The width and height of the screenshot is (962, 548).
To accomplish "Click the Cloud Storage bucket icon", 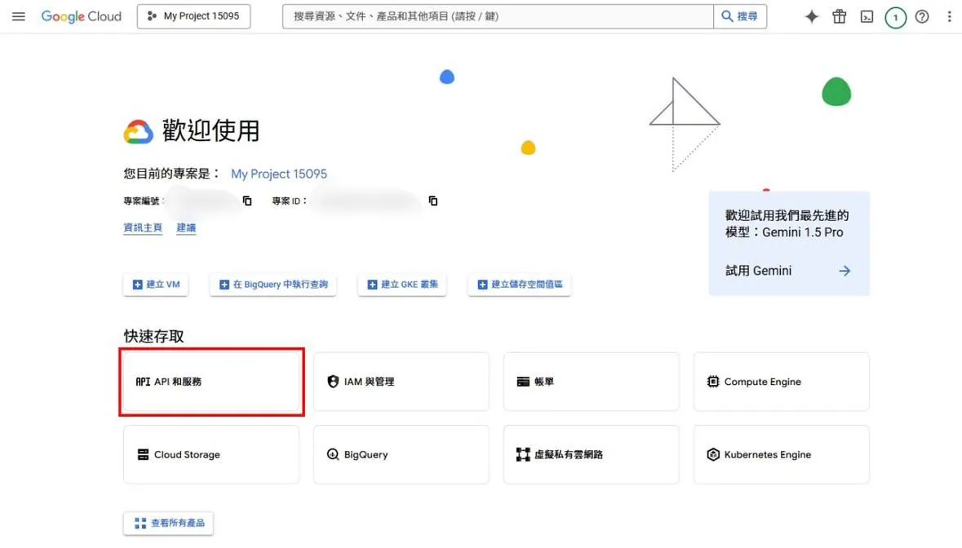I will click(143, 455).
